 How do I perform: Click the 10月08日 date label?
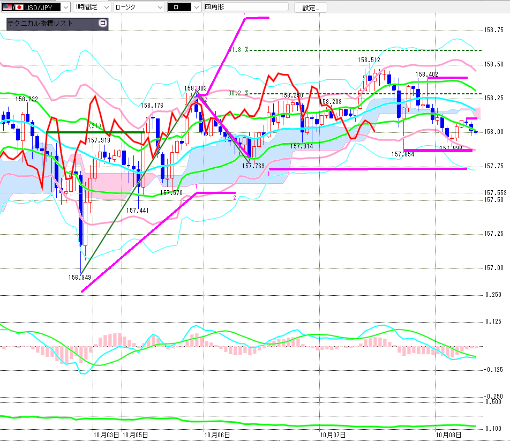click(x=448, y=435)
